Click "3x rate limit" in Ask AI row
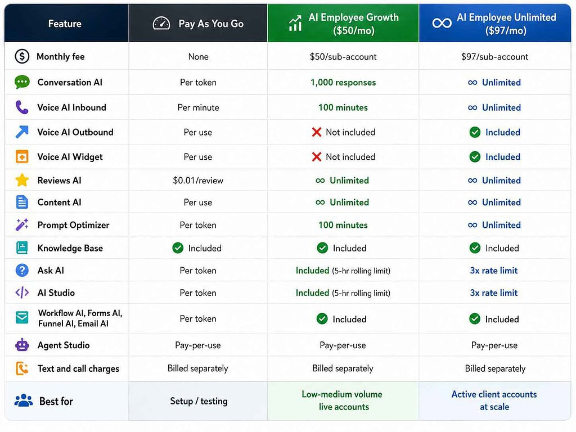576x432 pixels. click(x=494, y=271)
